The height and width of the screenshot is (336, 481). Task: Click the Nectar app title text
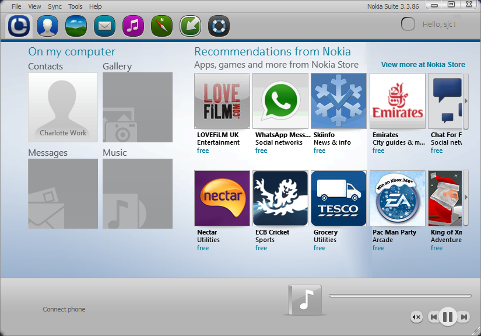207,232
